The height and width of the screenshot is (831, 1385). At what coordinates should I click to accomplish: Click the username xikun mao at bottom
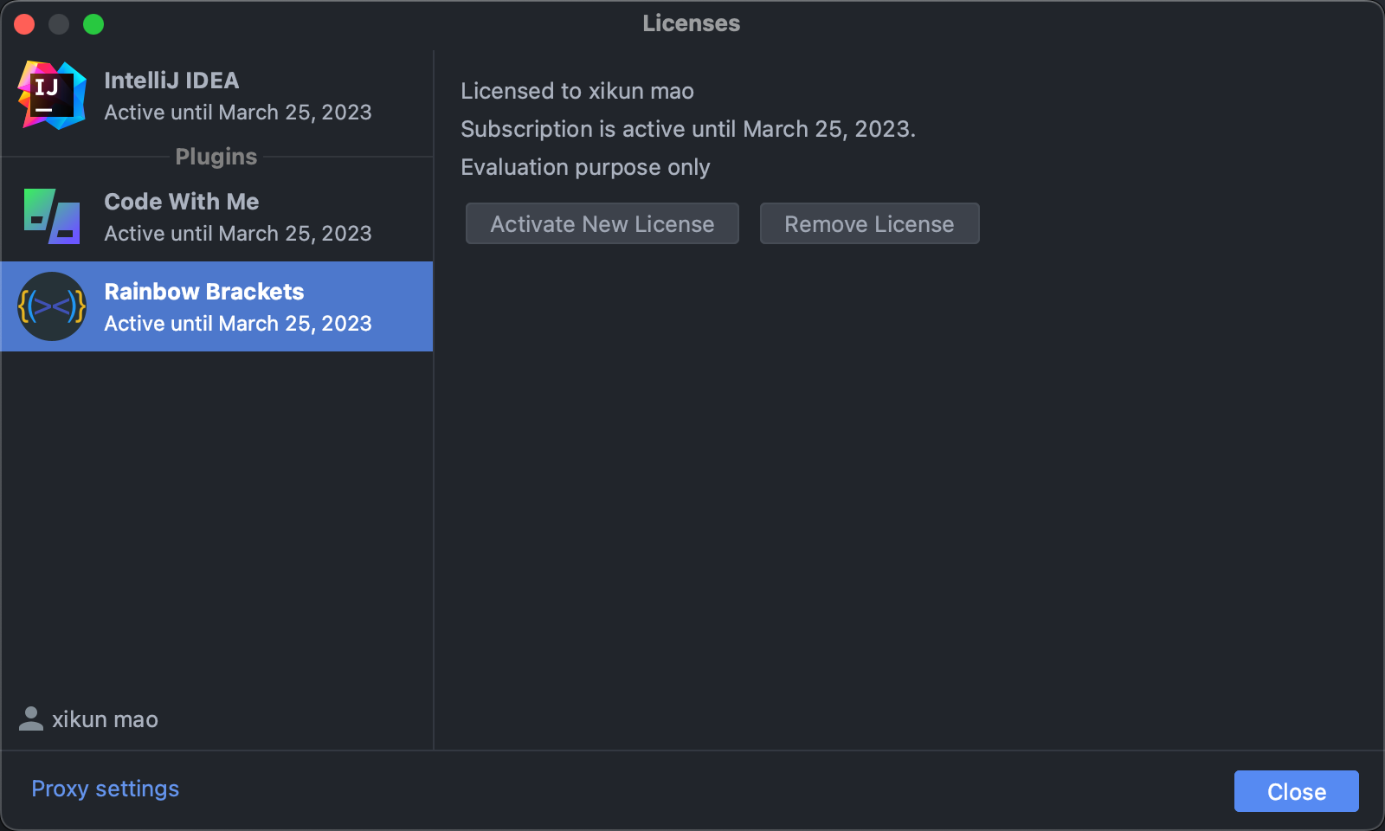[104, 718]
